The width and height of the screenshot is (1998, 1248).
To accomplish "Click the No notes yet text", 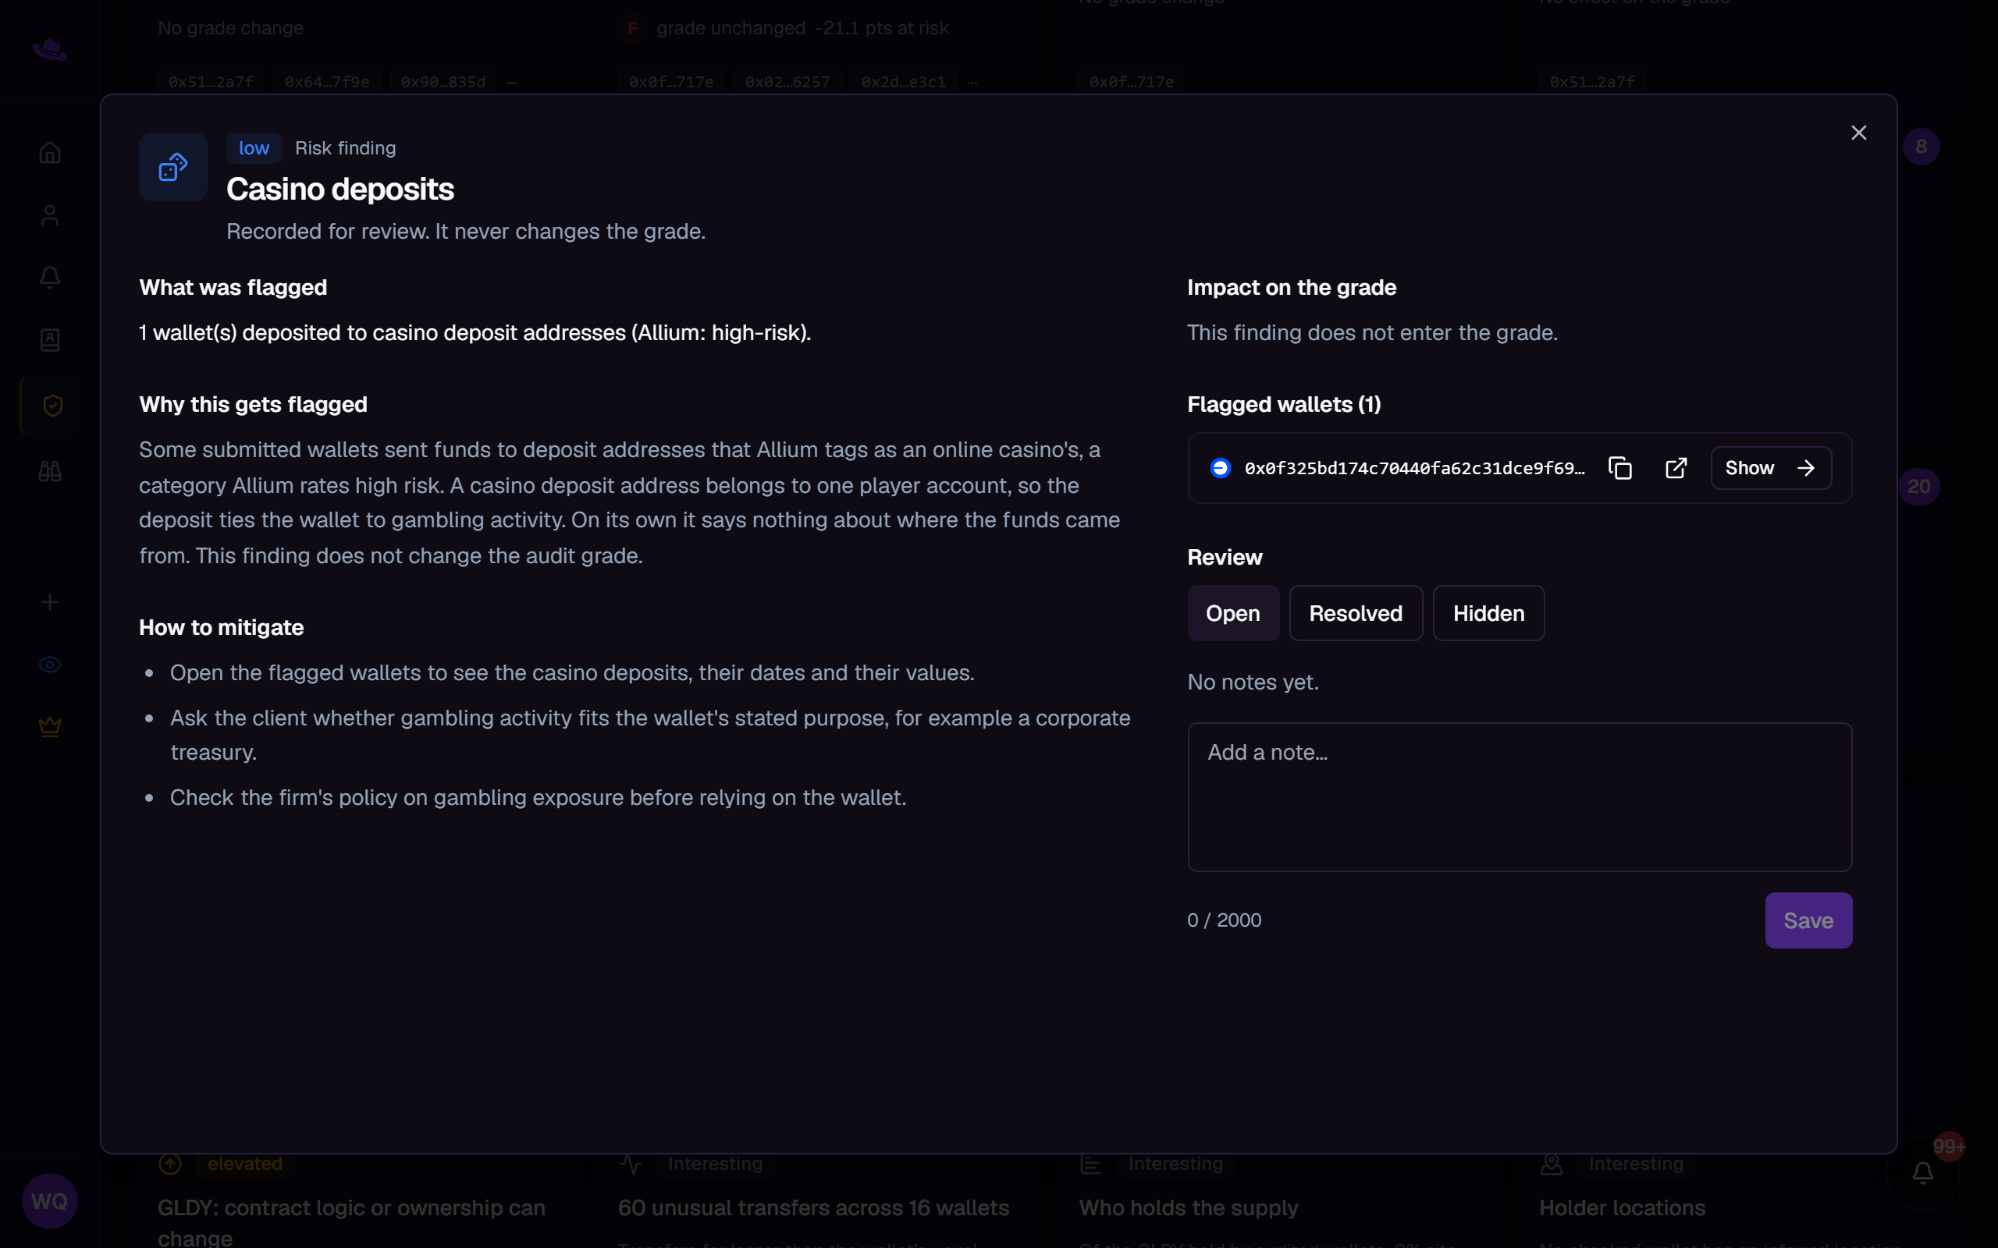I will 1253,682.
